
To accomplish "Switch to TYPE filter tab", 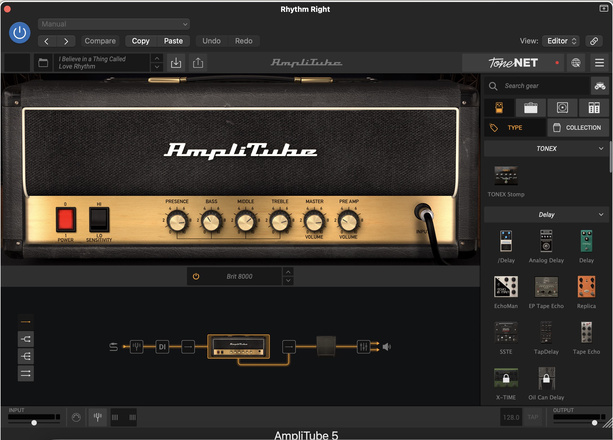I will point(515,127).
